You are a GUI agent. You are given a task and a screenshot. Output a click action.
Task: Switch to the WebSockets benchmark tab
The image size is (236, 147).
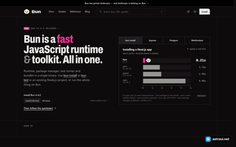coord(197,40)
